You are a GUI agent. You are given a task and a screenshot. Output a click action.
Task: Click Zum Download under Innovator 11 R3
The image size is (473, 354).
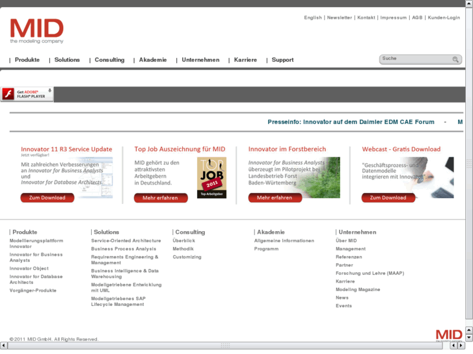pos(47,197)
